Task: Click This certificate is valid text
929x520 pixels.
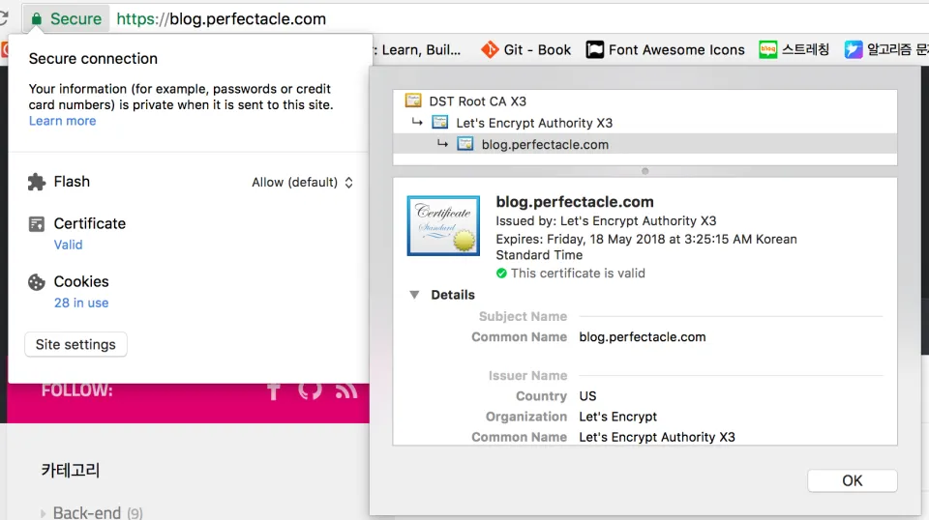Action: click(x=578, y=274)
